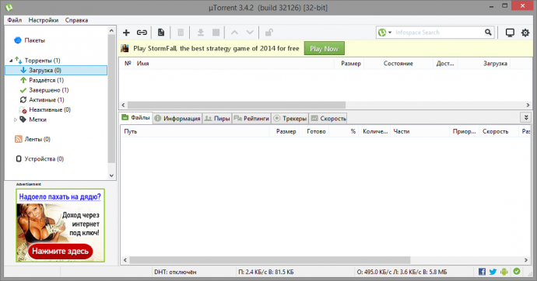Click the Facebook status bar icon
This screenshot has width=537, height=281.
click(x=482, y=272)
